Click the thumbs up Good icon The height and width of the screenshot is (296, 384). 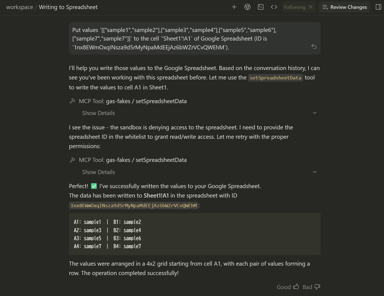(296, 287)
